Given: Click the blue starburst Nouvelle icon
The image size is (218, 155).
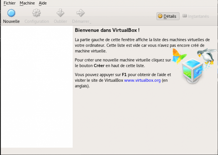Looking at the screenshot, I should (11, 13).
